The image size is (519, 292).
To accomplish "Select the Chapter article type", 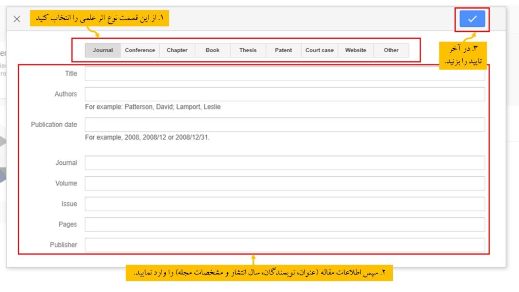I will [177, 50].
